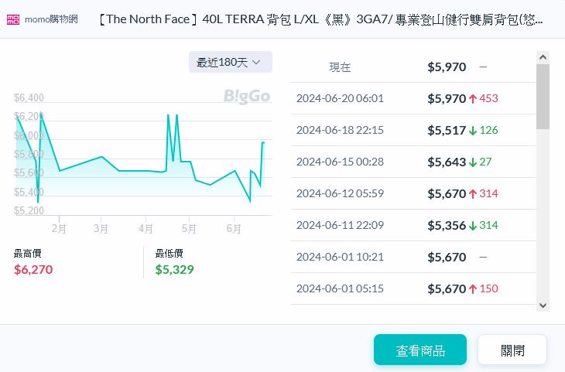Click the highest price value $6,270
The width and height of the screenshot is (565, 372).
click(33, 269)
